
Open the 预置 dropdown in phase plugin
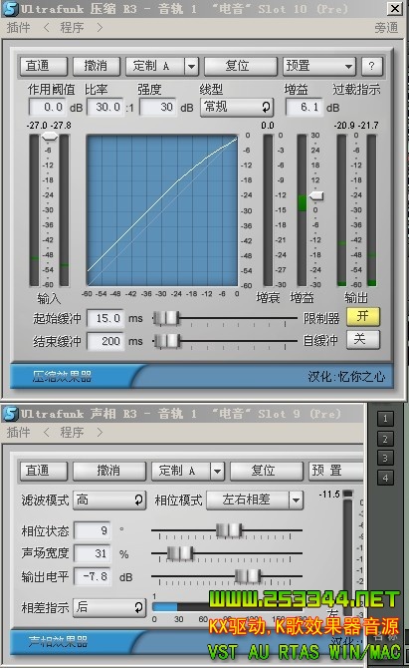(x=336, y=471)
